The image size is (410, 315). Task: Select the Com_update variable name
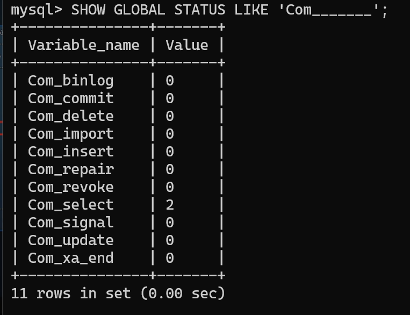click(70, 240)
